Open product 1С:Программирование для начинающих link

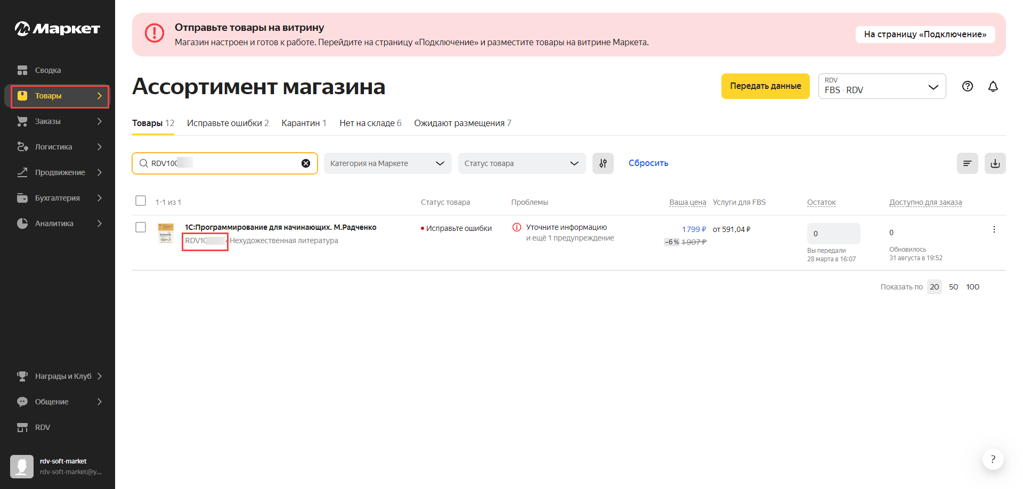pyautogui.click(x=281, y=227)
